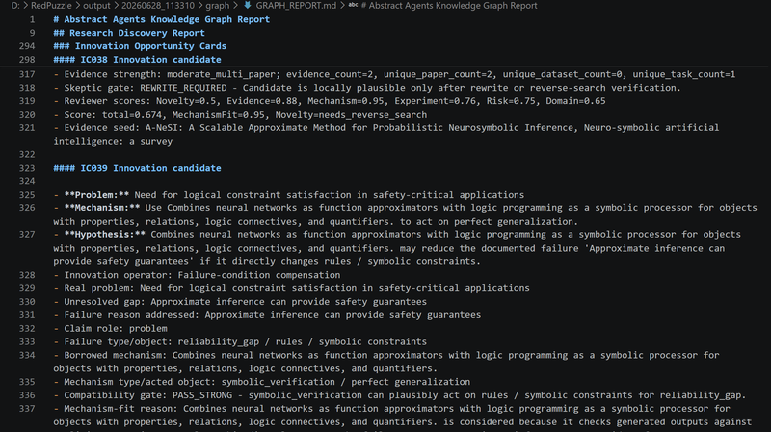This screenshot has width=771, height=432.
Task: Jump to sticky heading Research Discovery Report
Action: coord(129,33)
